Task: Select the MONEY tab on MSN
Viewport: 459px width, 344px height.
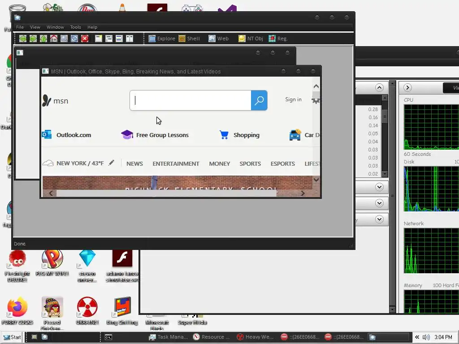Action: pyautogui.click(x=220, y=163)
